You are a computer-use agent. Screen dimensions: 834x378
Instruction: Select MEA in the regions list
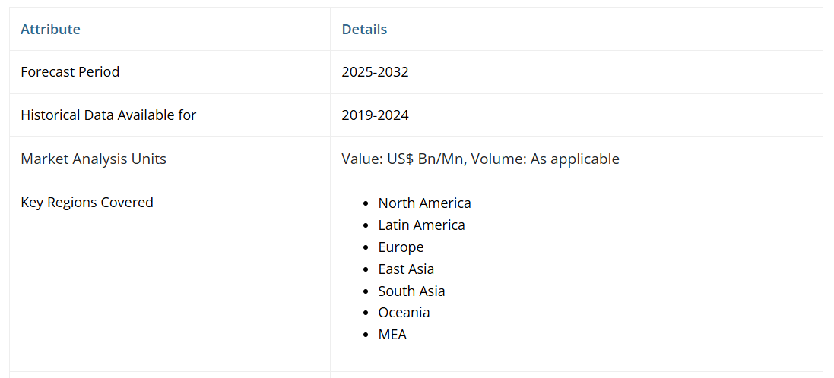click(392, 335)
